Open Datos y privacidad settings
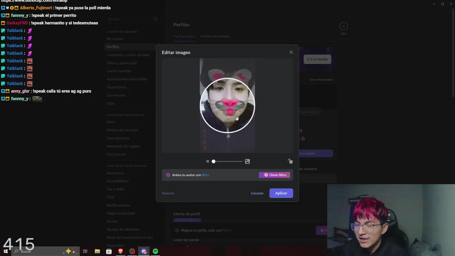455x256 pixels. (x=122, y=63)
